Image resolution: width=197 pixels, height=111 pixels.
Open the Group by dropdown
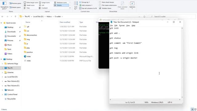tap(84, 2)
